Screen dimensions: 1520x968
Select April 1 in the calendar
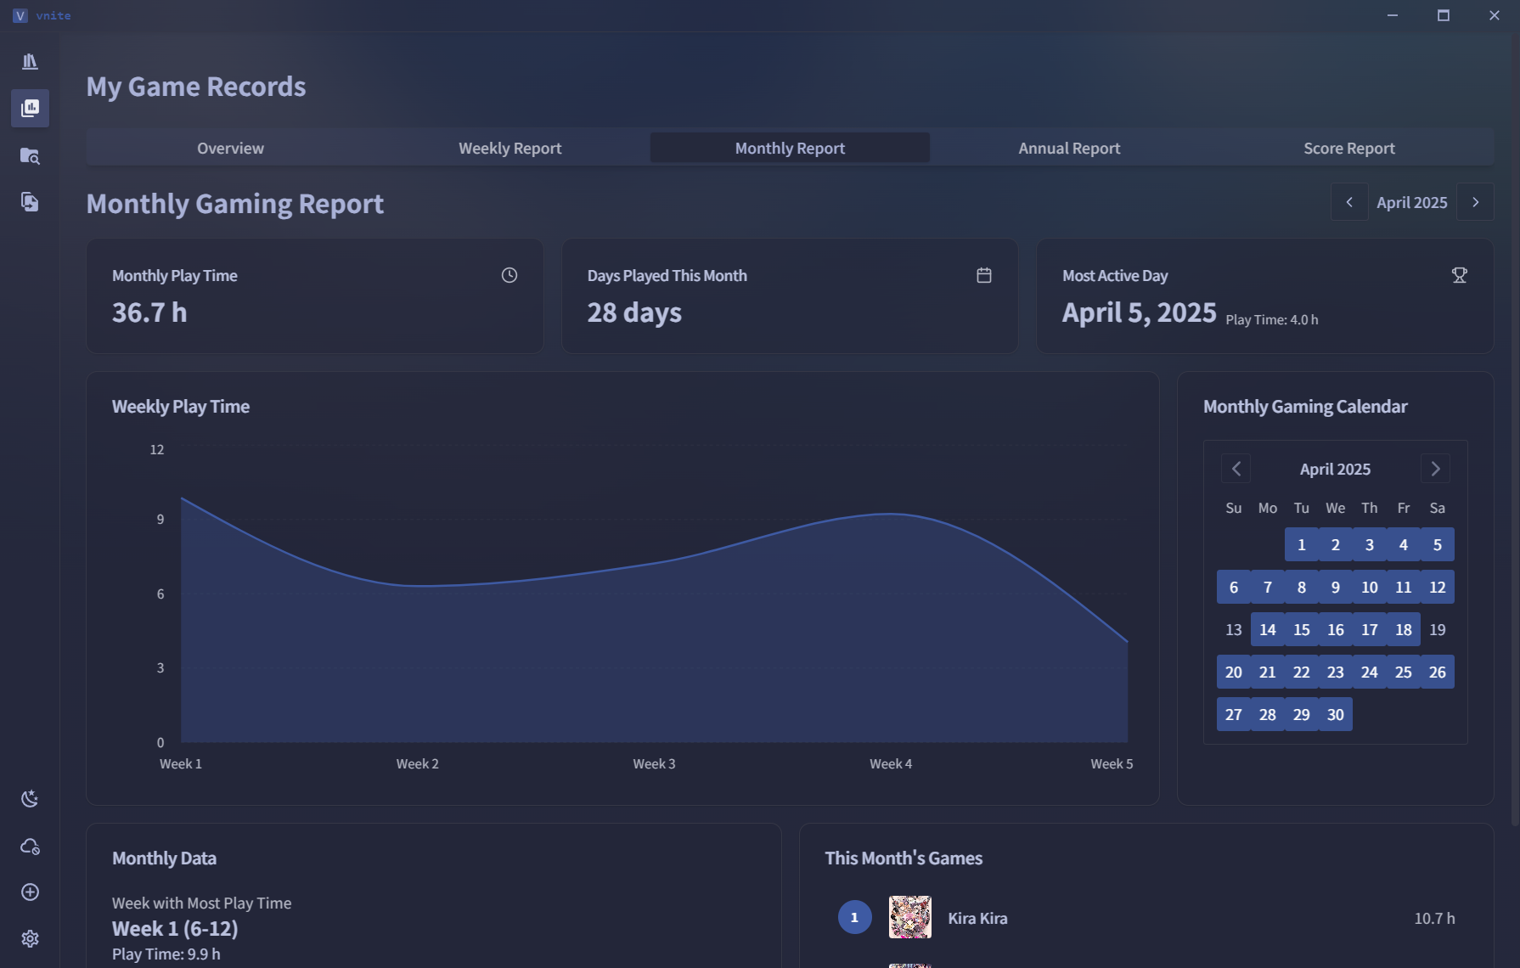[x=1302, y=544]
